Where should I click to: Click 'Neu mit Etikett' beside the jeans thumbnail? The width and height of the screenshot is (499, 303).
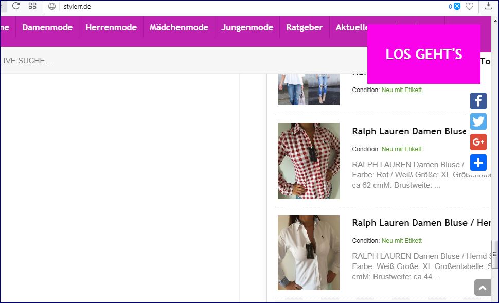[x=402, y=90]
